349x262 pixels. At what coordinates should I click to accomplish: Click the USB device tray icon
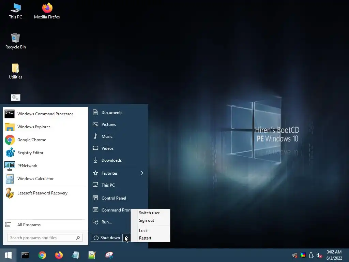[311, 255]
